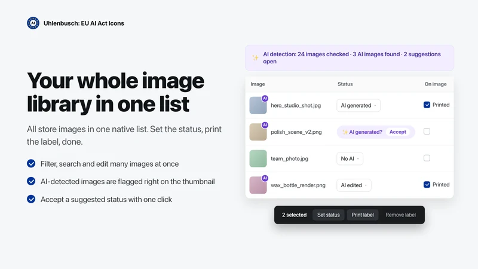Image resolution: width=478 pixels, height=269 pixels.
Task: Click the 'Uhlenbusch: EU AI Act Icons' title
Action: coord(84,23)
